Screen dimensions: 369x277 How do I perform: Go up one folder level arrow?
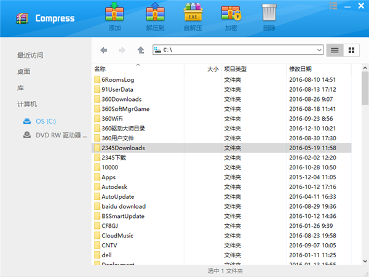click(141, 50)
